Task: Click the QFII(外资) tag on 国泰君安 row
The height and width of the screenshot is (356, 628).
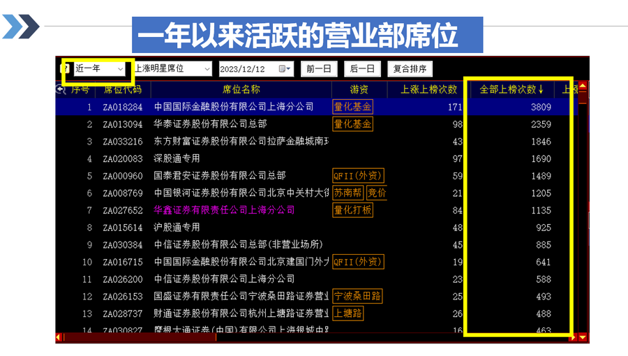Action: coord(359,176)
